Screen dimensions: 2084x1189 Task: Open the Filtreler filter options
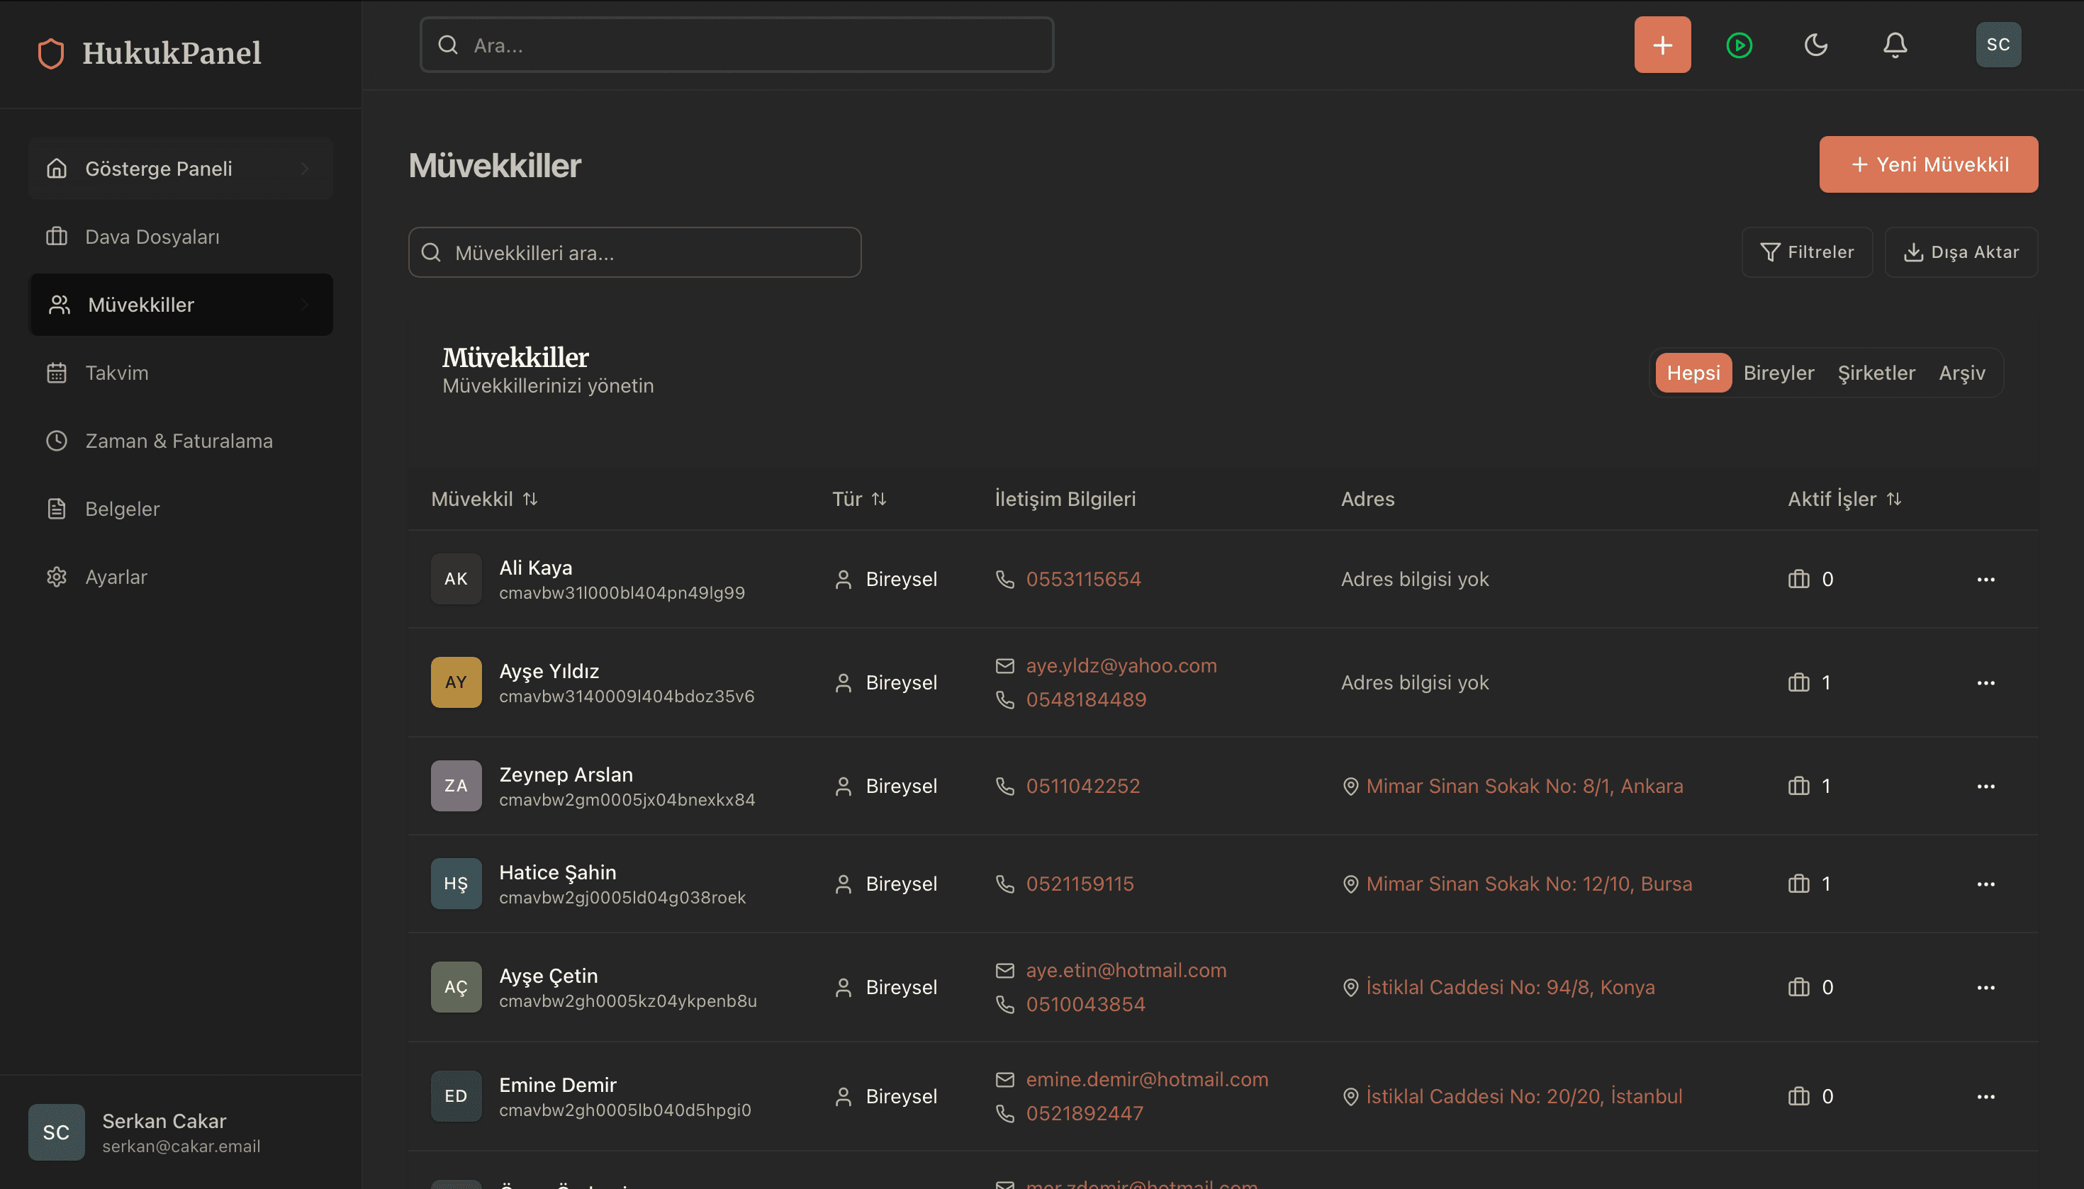point(1806,252)
